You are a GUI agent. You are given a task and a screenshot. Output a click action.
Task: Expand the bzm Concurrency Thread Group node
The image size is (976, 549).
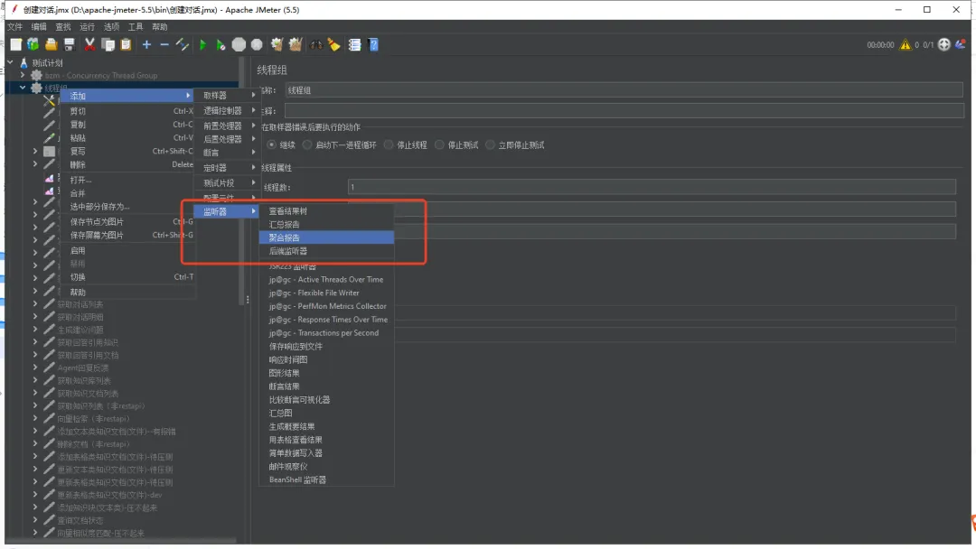(x=23, y=76)
